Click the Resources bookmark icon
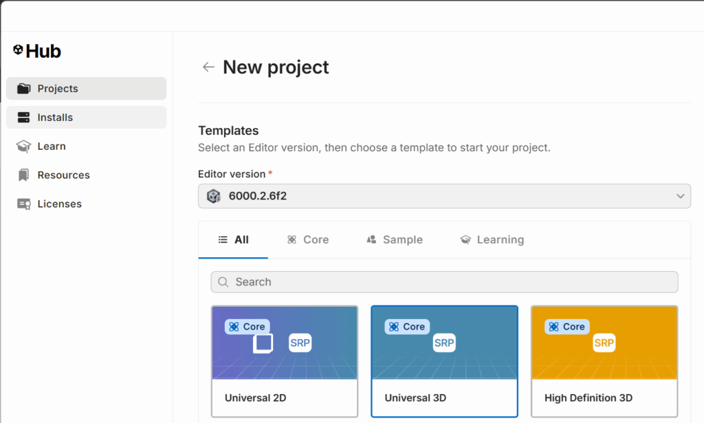Screen dimensions: 704x423 tap(24, 175)
